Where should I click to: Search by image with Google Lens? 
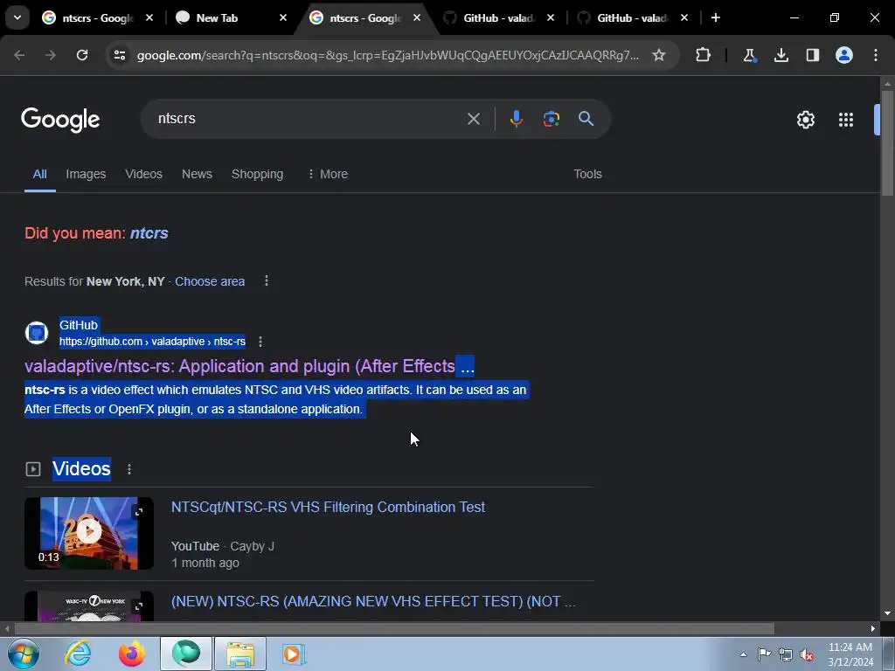pos(551,119)
